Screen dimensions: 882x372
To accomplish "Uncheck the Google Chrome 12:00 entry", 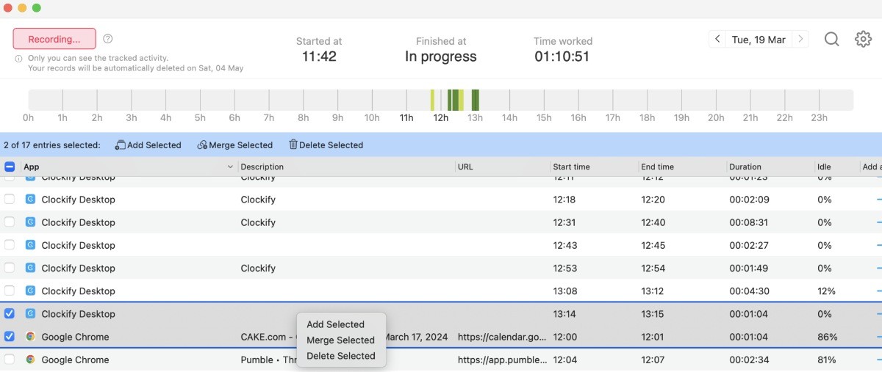I will tap(10, 337).
